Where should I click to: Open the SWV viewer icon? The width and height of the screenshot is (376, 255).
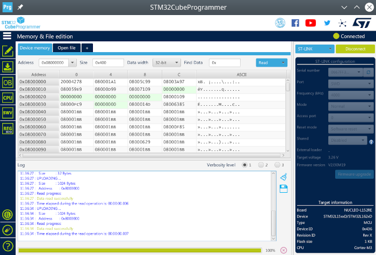coord(8,113)
